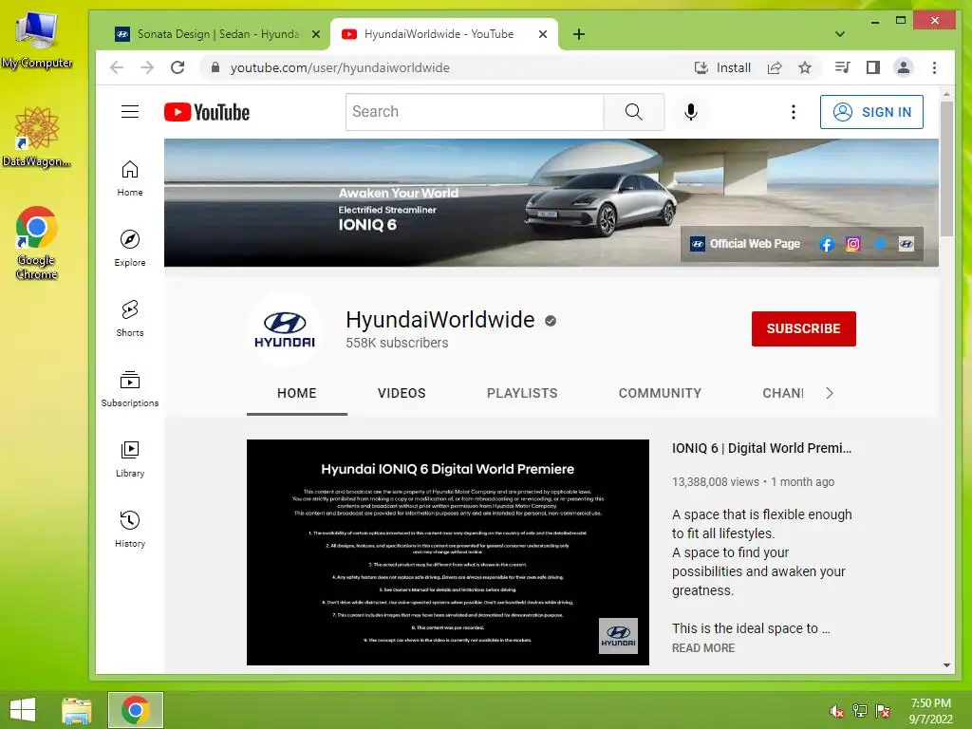
Task: Click the HyundaiWorldwide channel name
Action: point(440,320)
